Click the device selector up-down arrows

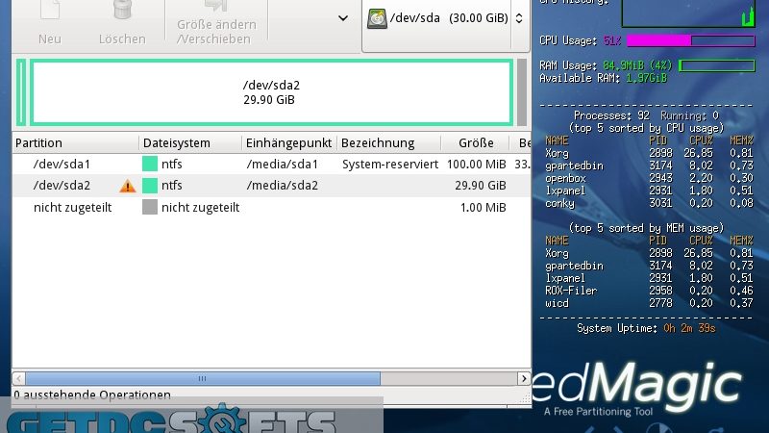coord(519,18)
